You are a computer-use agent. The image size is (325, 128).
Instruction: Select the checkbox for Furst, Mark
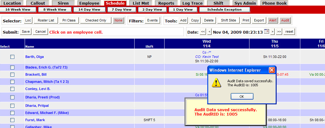click(x=12, y=120)
